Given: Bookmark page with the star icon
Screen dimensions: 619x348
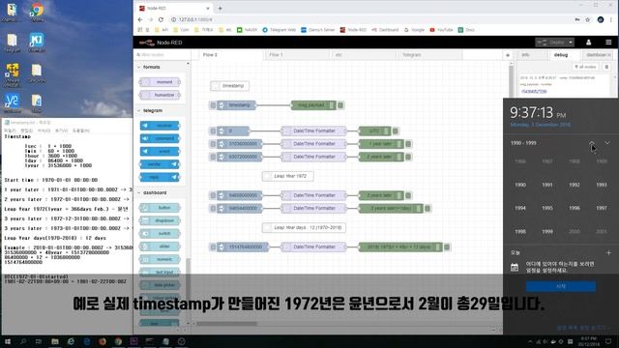Looking at the screenshot, I should tap(587, 19).
